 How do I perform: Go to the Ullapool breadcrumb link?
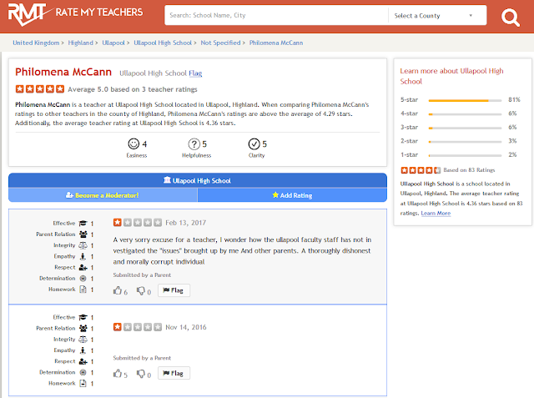pyautogui.click(x=113, y=43)
